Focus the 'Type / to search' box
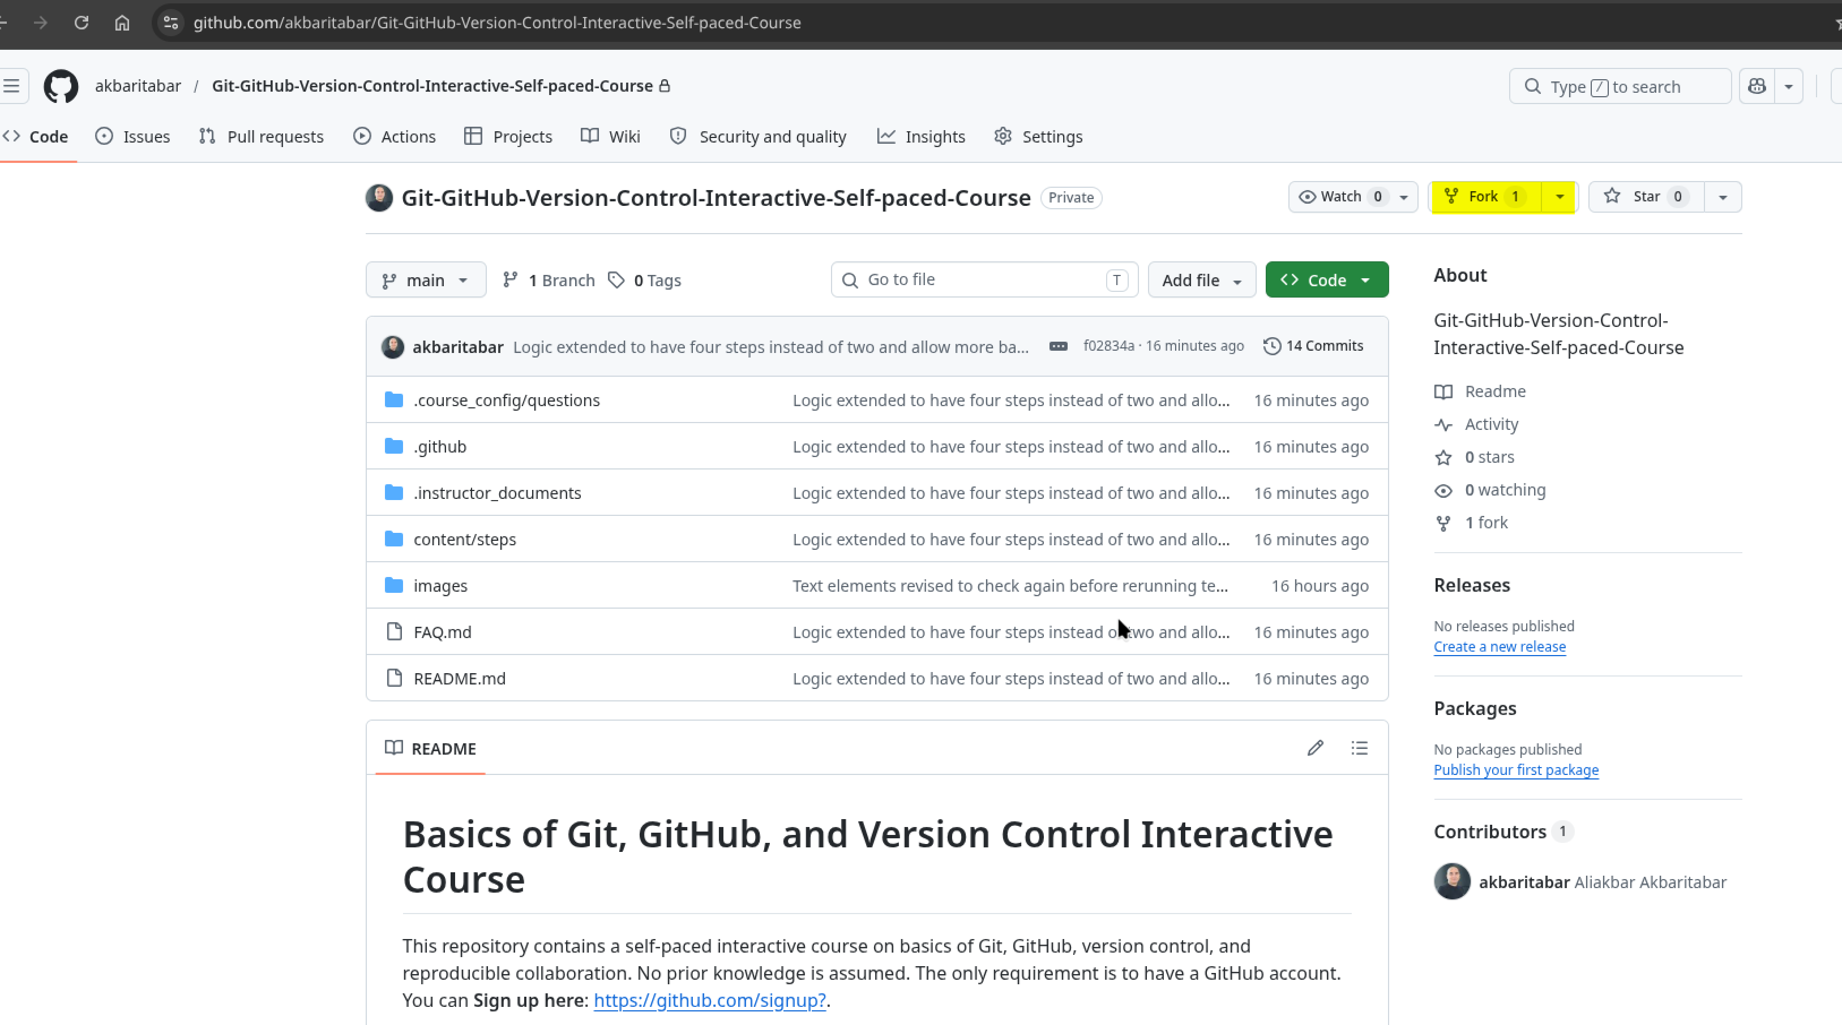Screen dimensions: 1842x1025 click(1620, 87)
